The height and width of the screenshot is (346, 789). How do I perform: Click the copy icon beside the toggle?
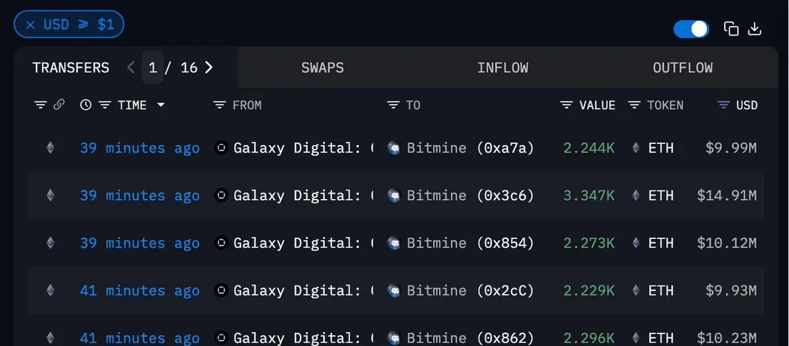click(731, 29)
